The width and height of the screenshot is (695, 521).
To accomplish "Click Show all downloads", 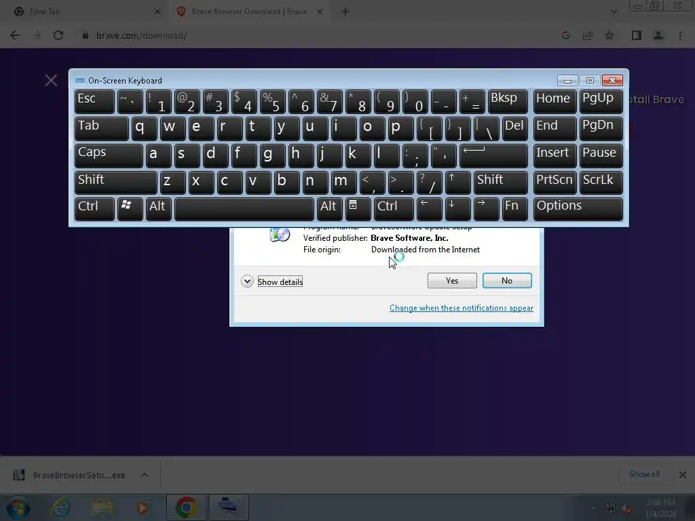I will click(x=644, y=474).
